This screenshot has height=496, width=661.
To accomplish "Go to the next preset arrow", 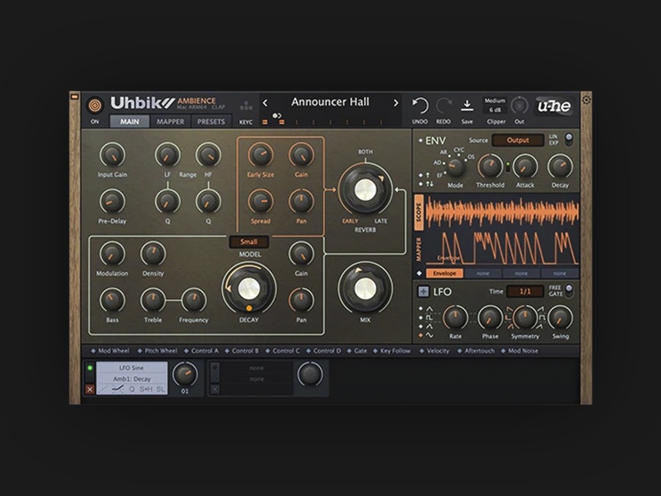I will coord(395,103).
